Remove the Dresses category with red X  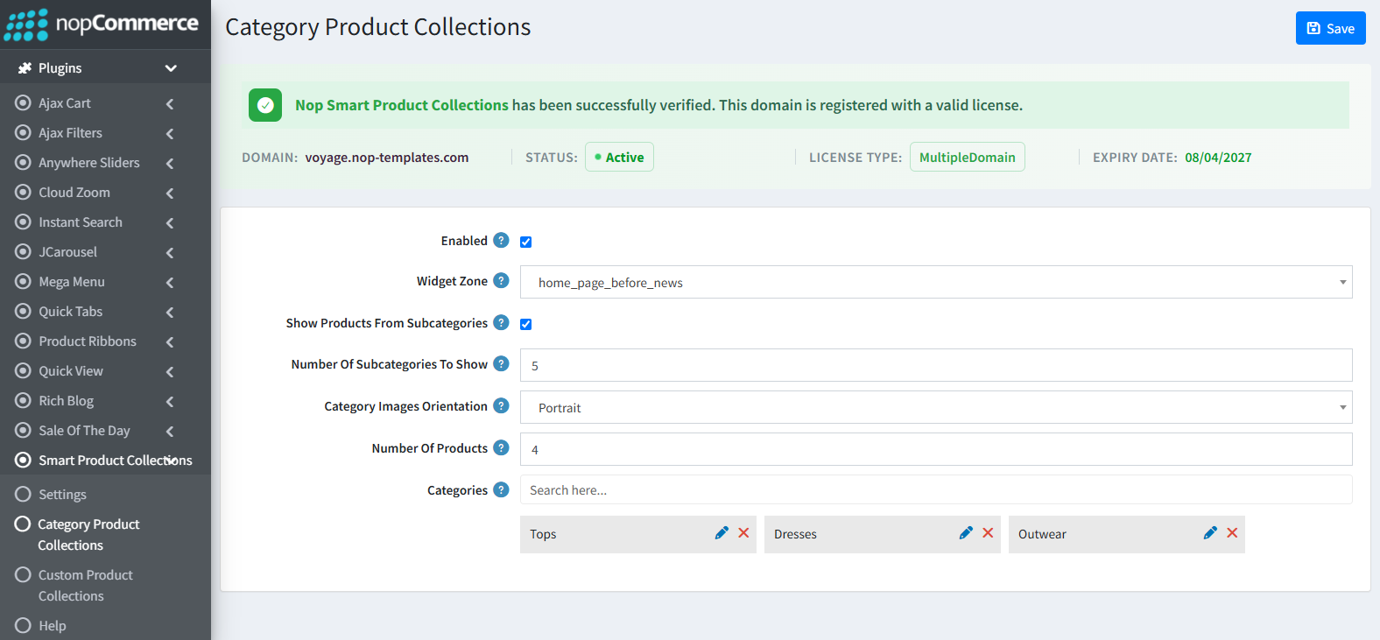(988, 533)
